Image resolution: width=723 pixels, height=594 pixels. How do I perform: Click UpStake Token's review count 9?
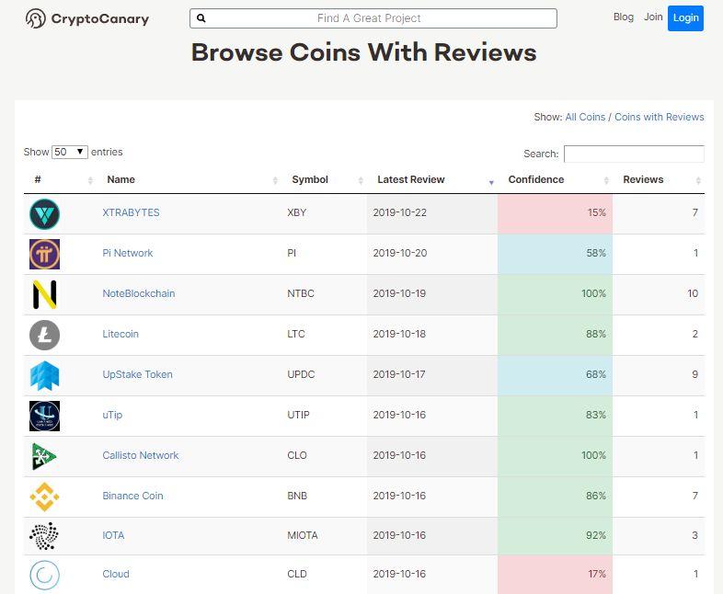[694, 374]
